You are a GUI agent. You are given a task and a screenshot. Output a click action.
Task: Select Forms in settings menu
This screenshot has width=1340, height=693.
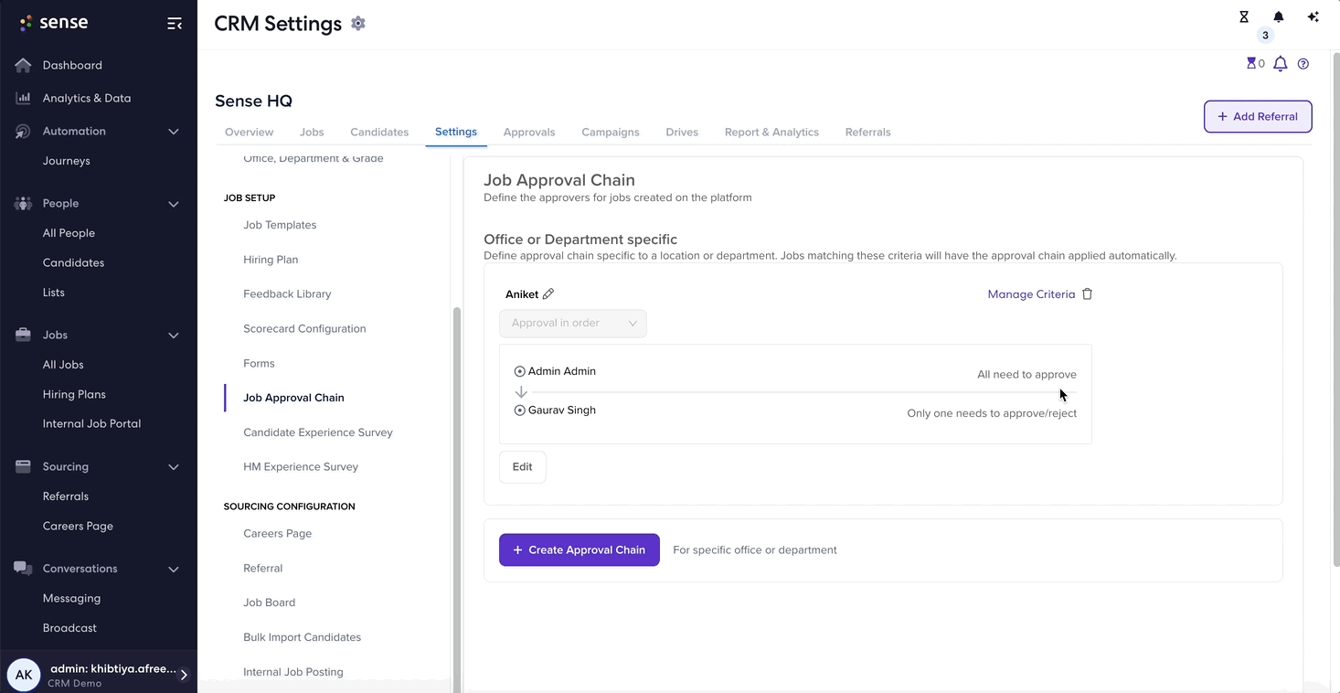click(259, 364)
